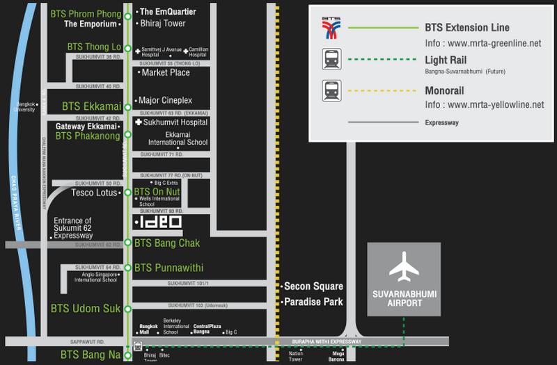Viewport: 557px width, 365px height.
Task: Click the gray Expressway legend line
Action: (x=384, y=122)
